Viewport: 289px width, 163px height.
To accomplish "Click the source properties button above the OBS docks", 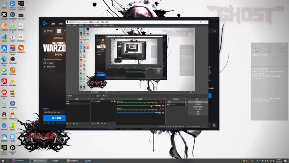I will [x=99, y=96].
